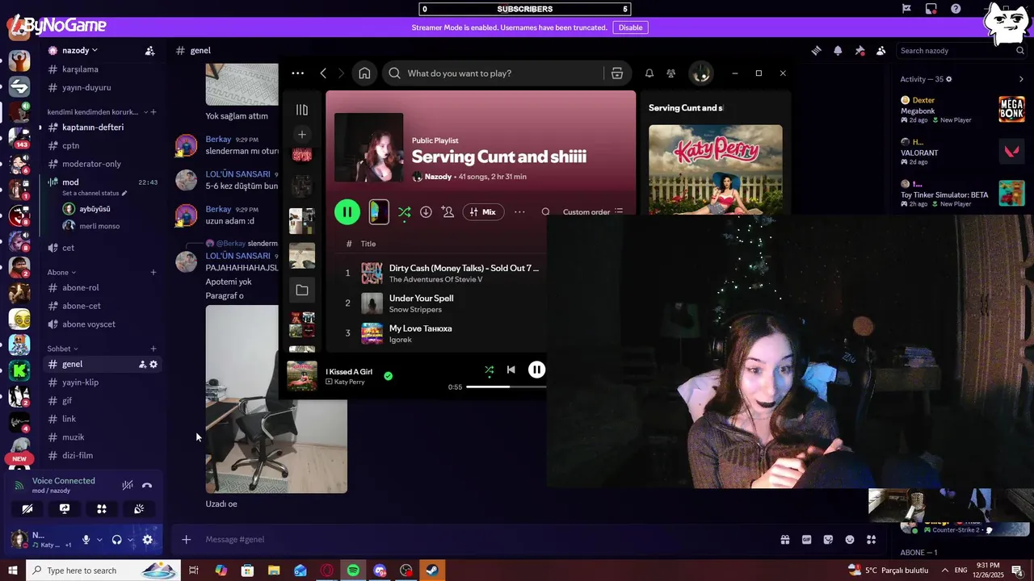Click Discord Message #genel input field
The width and height of the screenshot is (1034, 581).
(x=485, y=540)
